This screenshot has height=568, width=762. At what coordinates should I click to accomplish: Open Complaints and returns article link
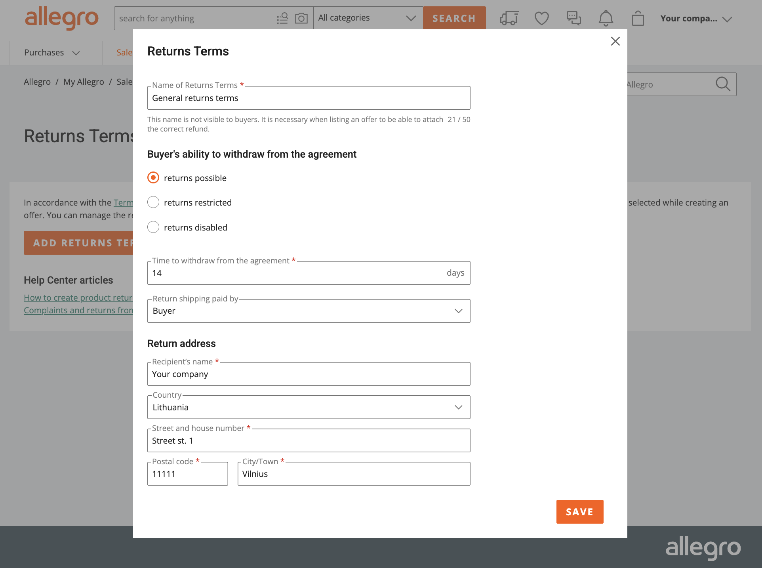click(x=78, y=310)
